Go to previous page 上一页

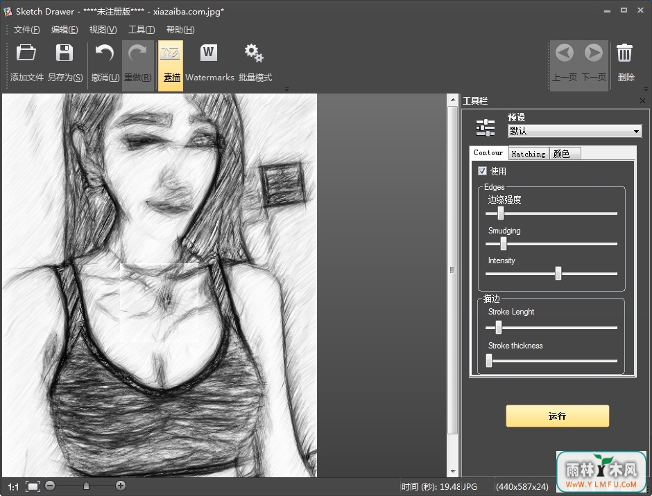[565, 64]
